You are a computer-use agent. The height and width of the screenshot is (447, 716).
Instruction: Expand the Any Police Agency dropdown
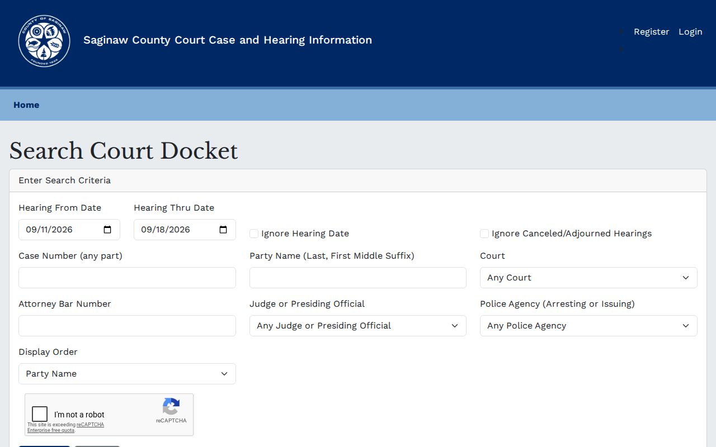click(x=588, y=326)
